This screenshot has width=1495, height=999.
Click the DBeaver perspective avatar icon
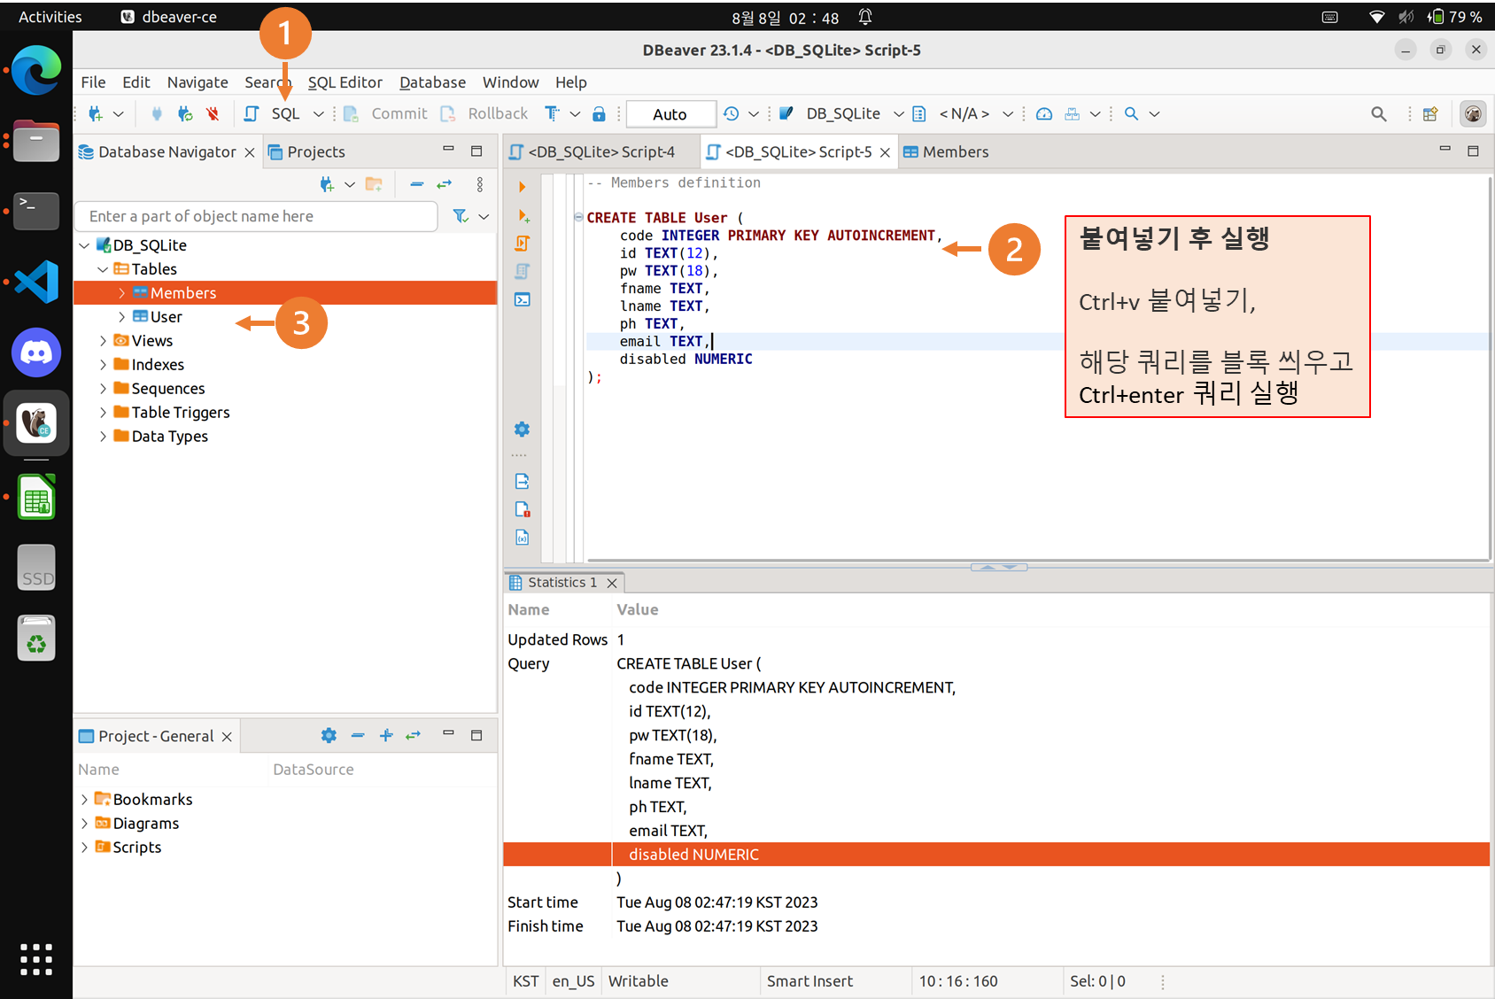(x=1473, y=113)
